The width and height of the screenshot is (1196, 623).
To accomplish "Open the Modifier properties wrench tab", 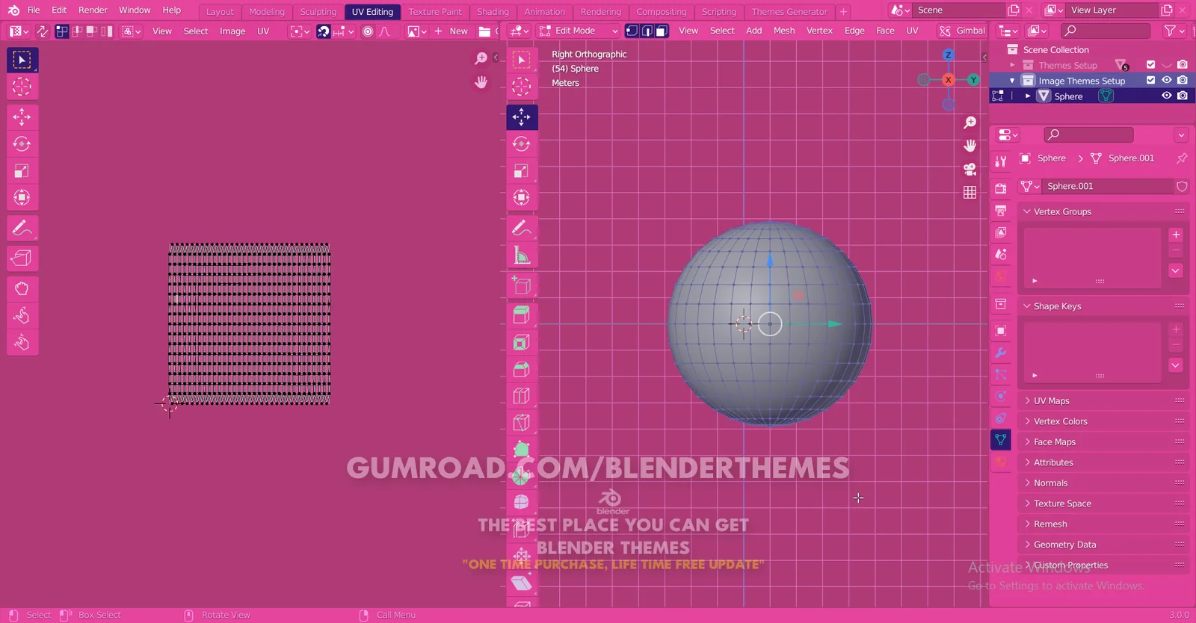I will 1001,353.
